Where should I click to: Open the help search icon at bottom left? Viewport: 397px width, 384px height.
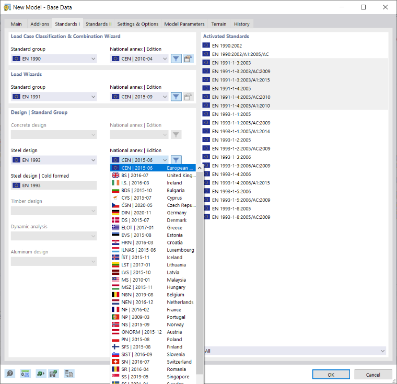[10, 374]
